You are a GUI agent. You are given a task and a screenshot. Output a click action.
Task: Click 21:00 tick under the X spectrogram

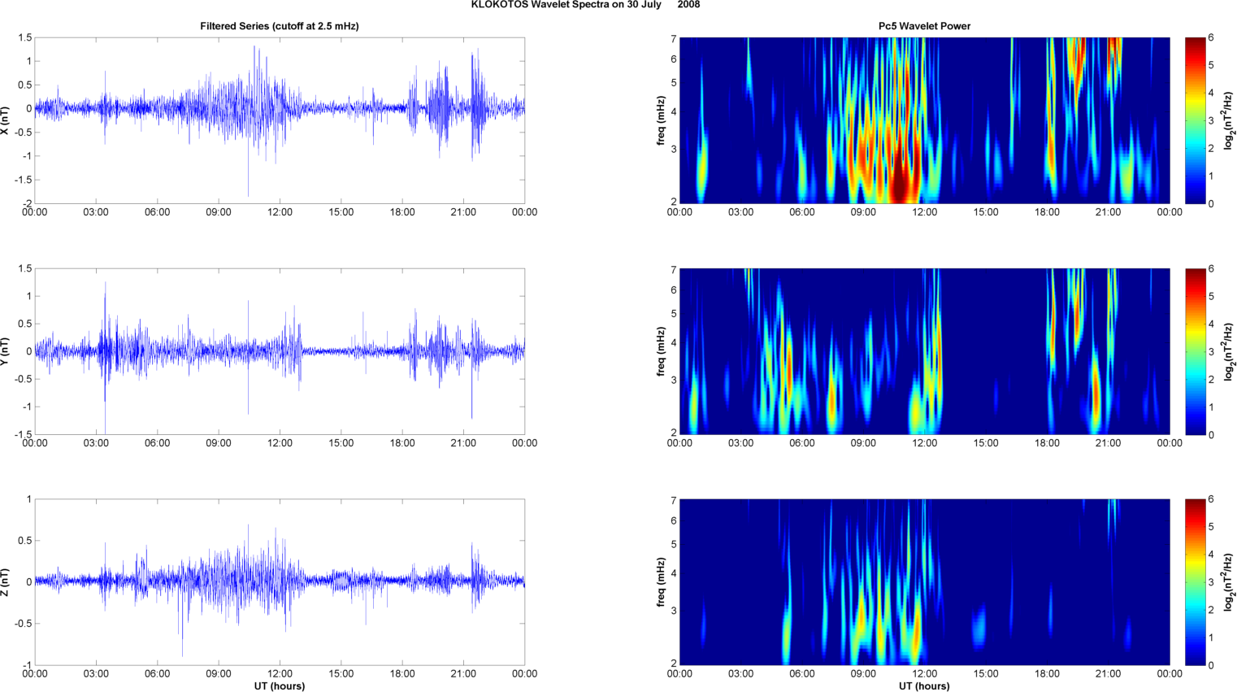pyautogui.click(x=1108, y=212)
